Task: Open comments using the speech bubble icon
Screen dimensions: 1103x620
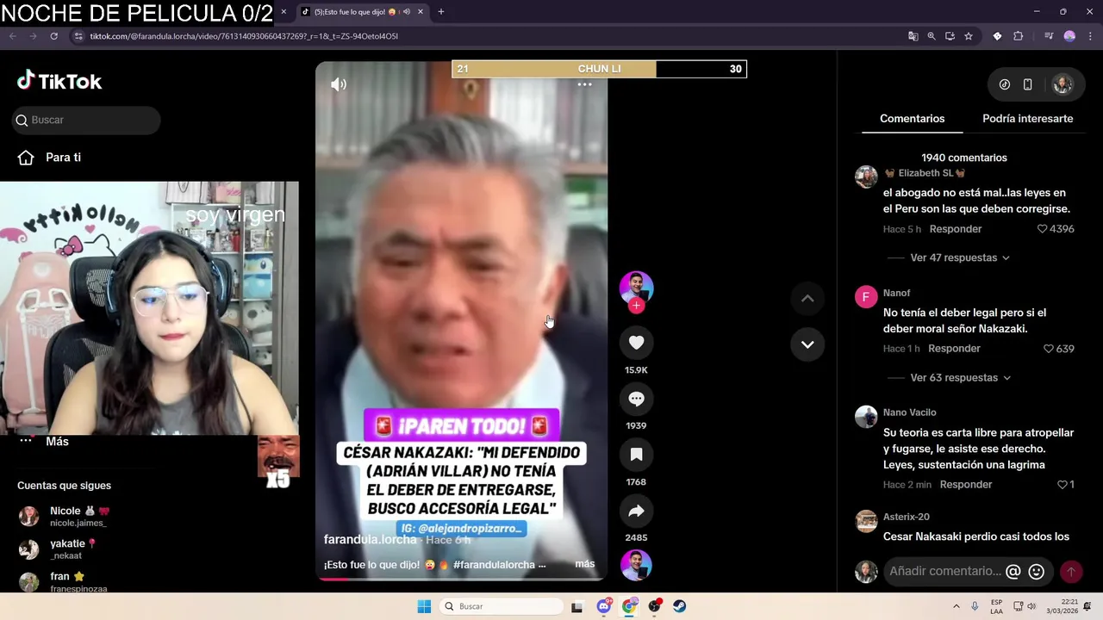Action: [x=636, y=399]
